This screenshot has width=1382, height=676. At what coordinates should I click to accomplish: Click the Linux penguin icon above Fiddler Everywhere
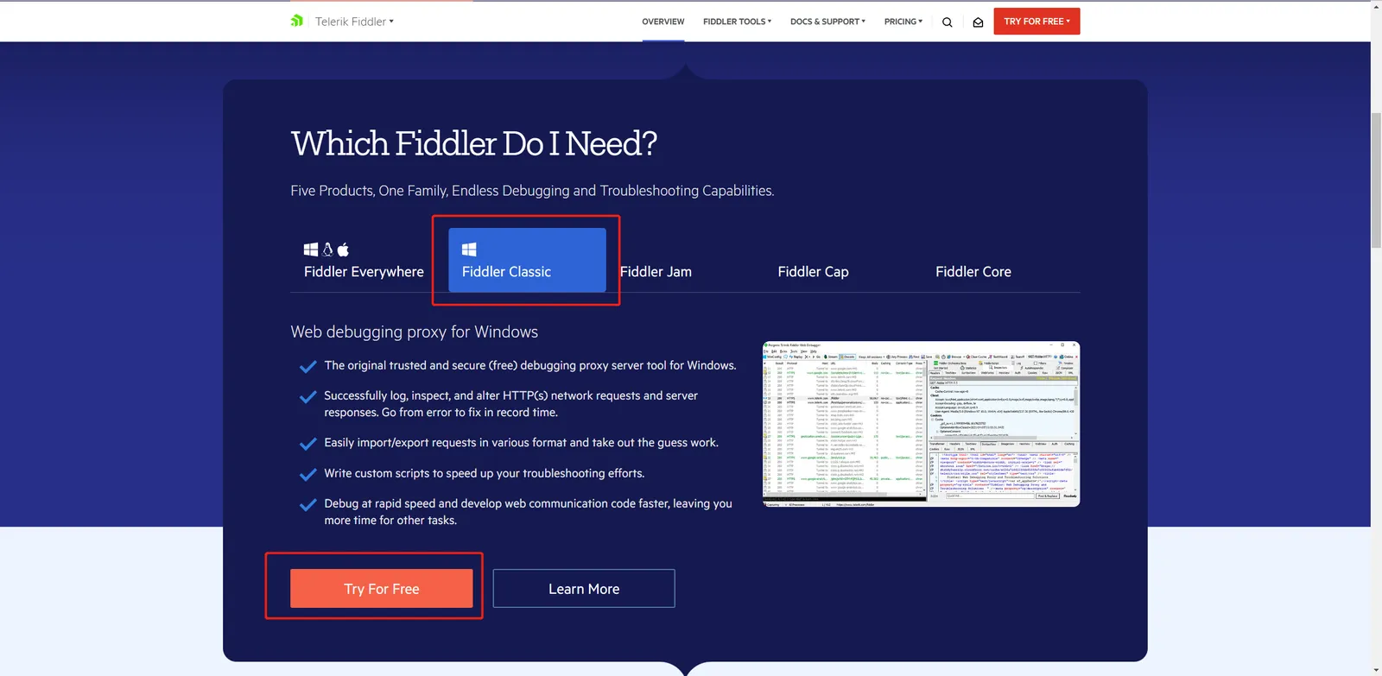tap(327, 250)
